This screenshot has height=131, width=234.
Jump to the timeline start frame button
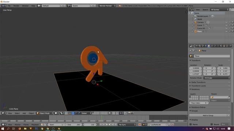coord(101,124)
